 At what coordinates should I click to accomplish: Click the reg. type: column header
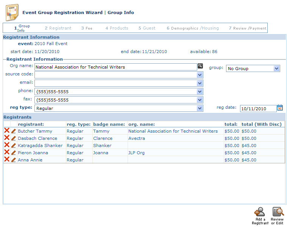(x=78, y=124)
